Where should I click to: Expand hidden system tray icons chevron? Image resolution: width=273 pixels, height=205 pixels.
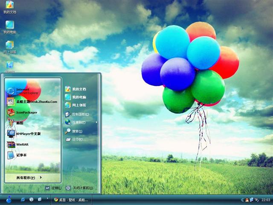coord(242,200)
